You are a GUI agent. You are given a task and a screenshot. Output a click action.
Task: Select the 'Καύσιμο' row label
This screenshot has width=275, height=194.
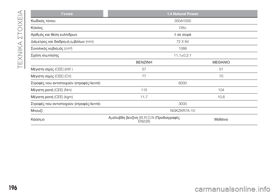tap(38, 120)
